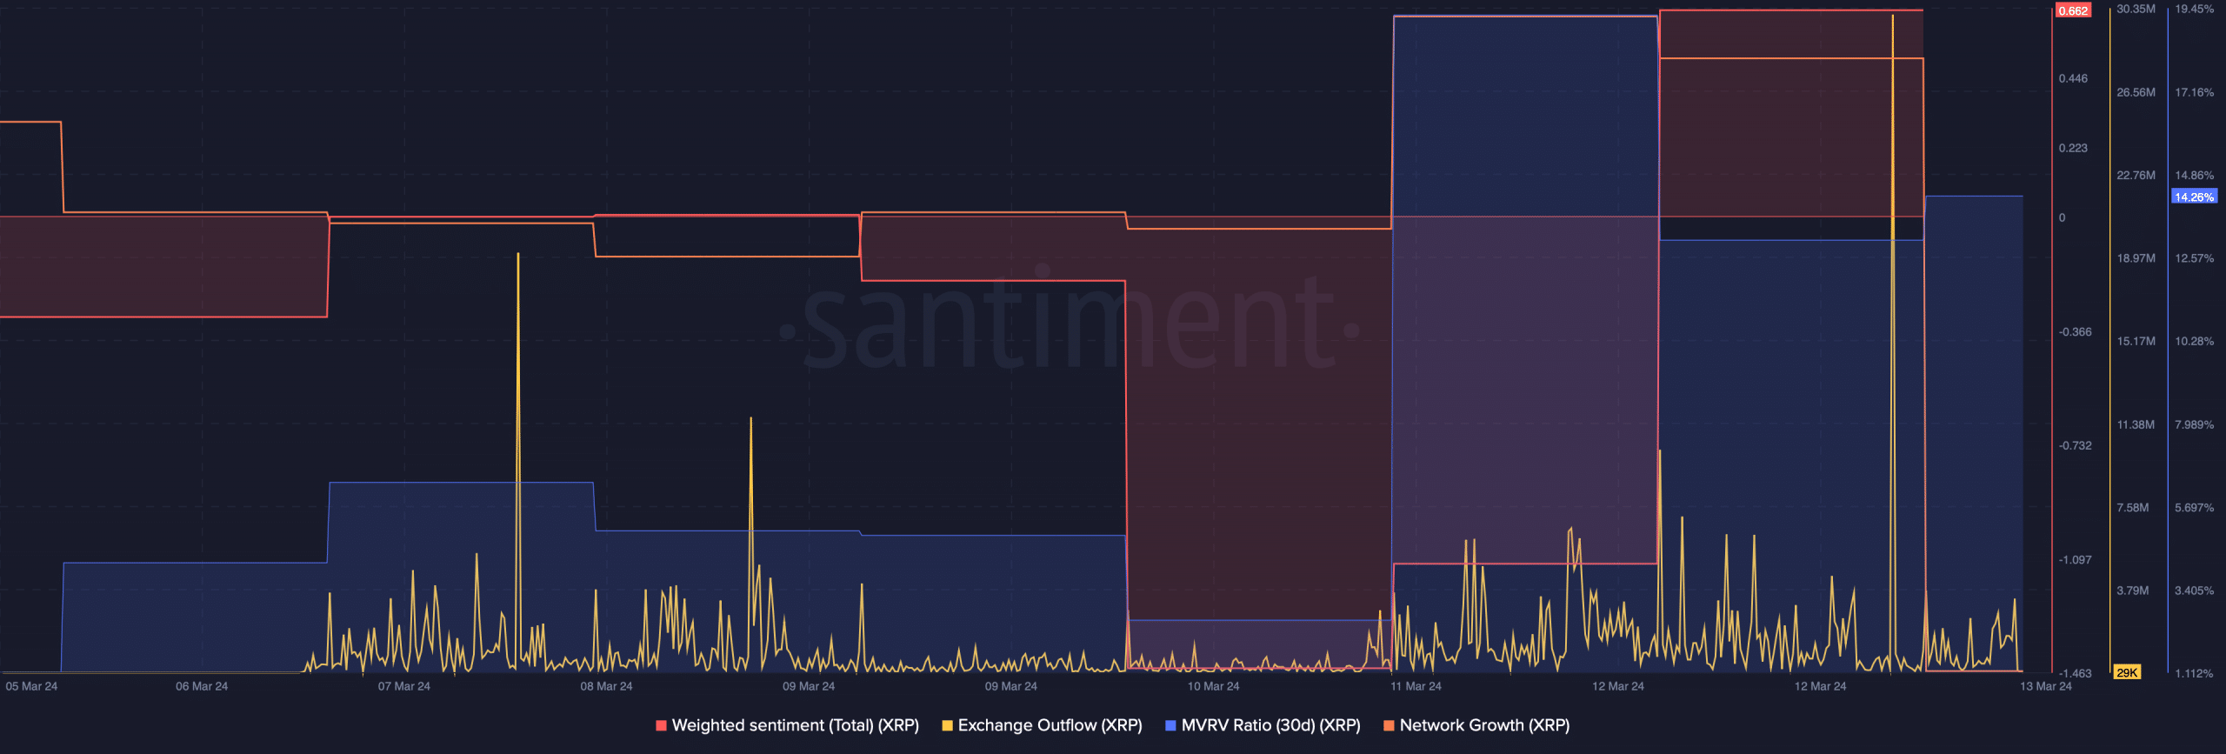
Task: Select the 05 Mar 24 date label
Action: click(x=31, y=686)
